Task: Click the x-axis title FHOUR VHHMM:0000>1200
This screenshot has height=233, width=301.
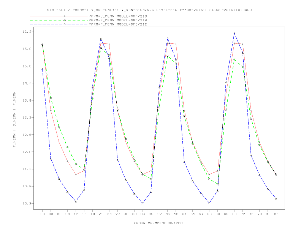Action: (158, 223)
